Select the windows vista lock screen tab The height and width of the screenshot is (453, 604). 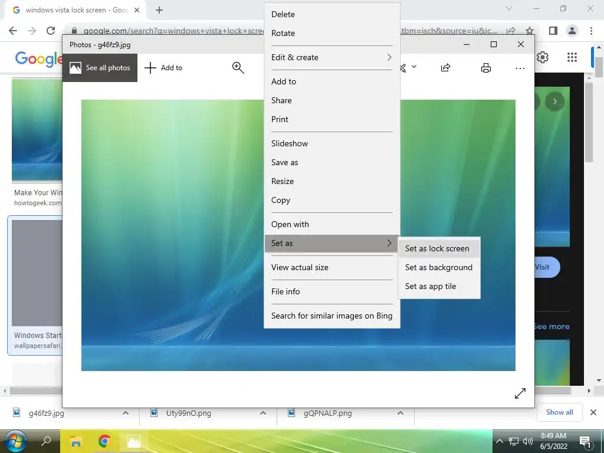pos(76,11)
